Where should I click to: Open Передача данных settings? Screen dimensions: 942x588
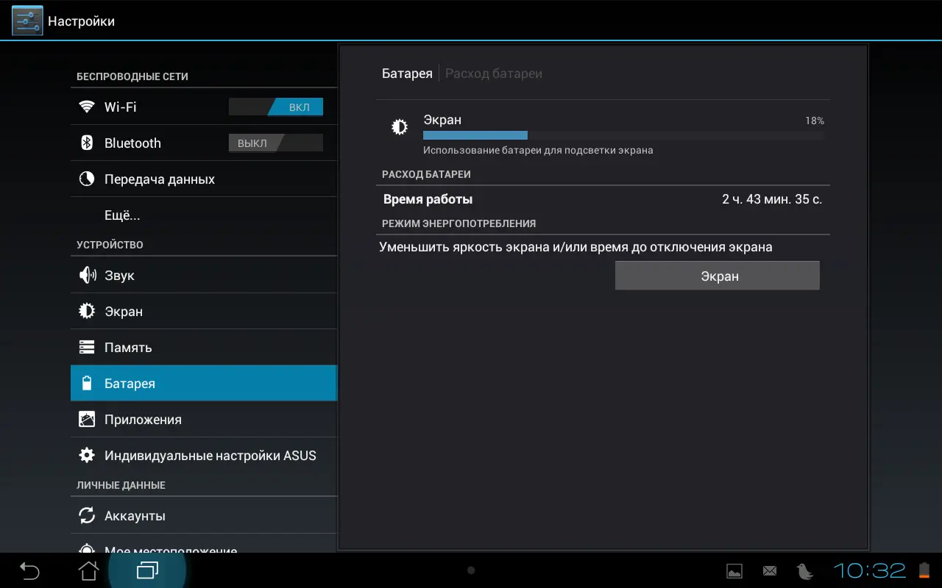(204, 179)
